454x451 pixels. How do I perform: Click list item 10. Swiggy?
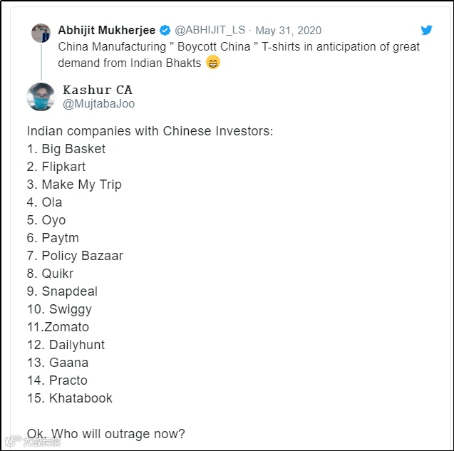[x=59, y=309]
